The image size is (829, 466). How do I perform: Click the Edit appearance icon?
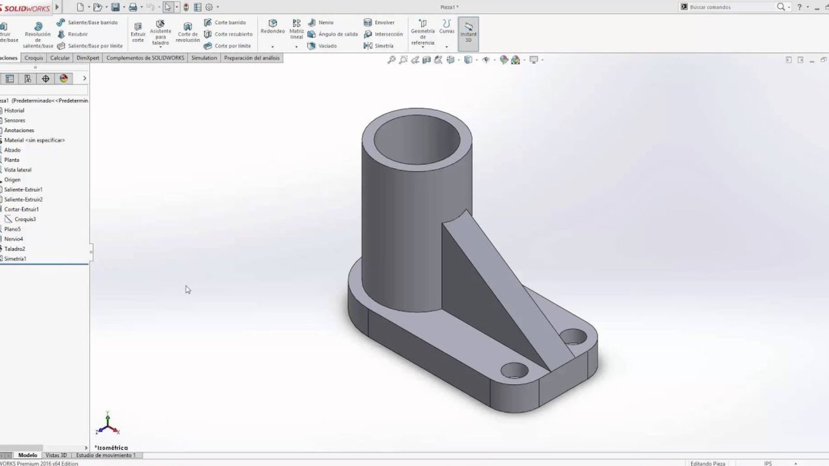[504, 60]
